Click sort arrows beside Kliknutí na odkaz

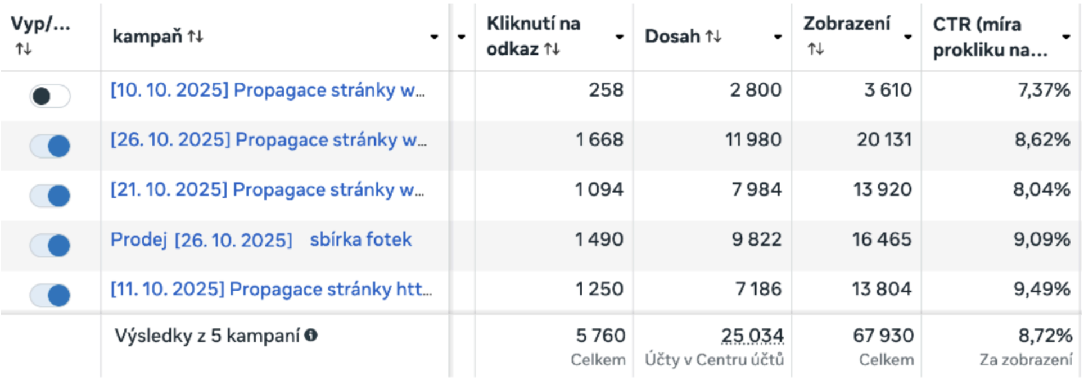pyautogui.click(x=552, y=49)
